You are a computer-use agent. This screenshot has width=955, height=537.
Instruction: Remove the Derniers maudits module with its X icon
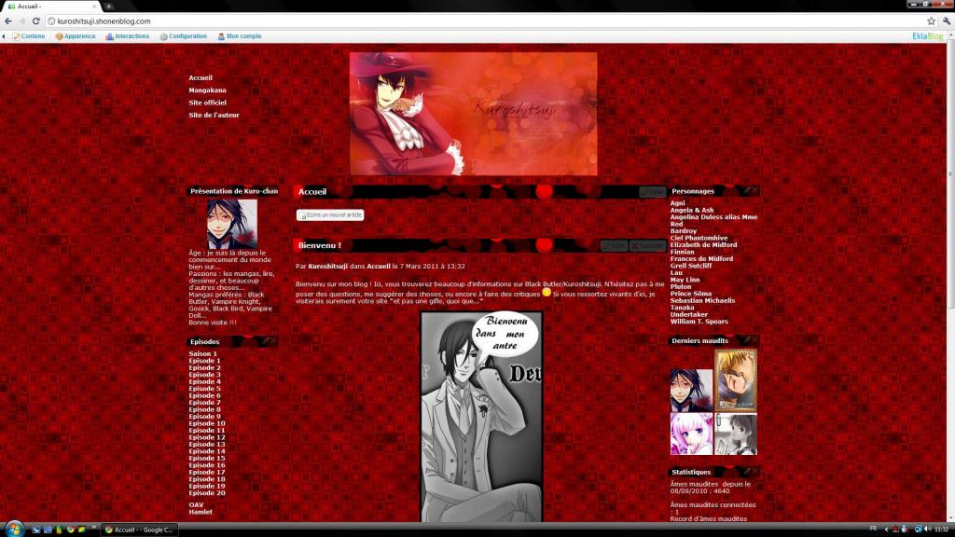754,340
